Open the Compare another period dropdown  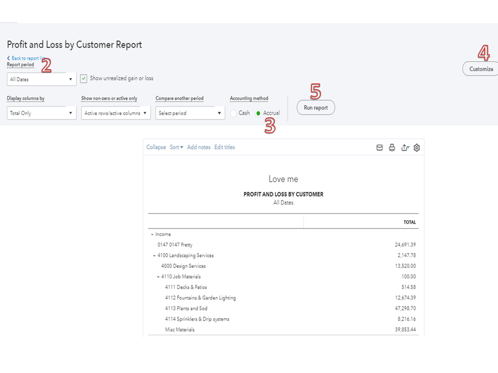pos(190,113)
